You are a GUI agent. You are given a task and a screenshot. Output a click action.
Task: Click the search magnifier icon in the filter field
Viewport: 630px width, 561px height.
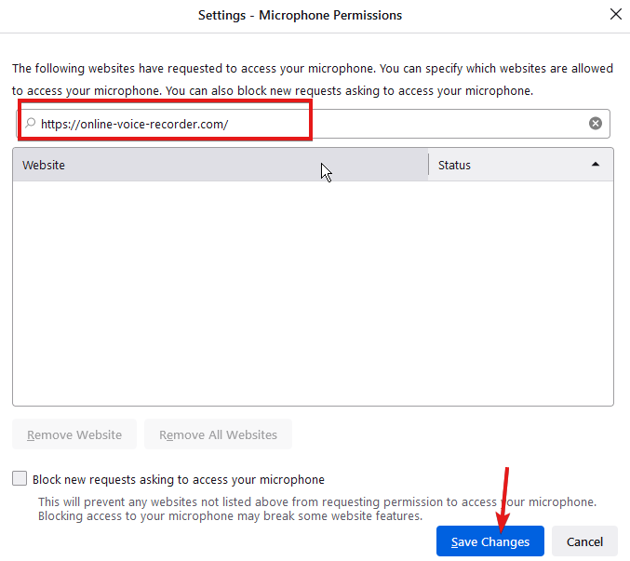pos(31,123)
